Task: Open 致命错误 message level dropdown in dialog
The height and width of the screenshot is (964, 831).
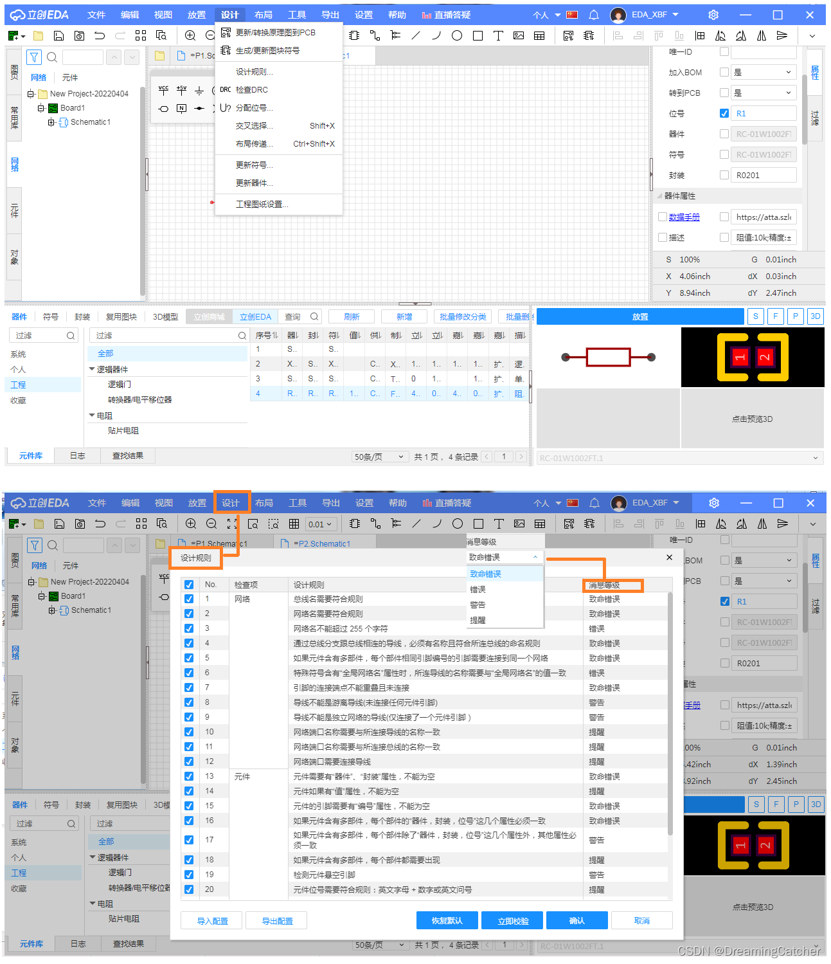Action: click(505, 557)
